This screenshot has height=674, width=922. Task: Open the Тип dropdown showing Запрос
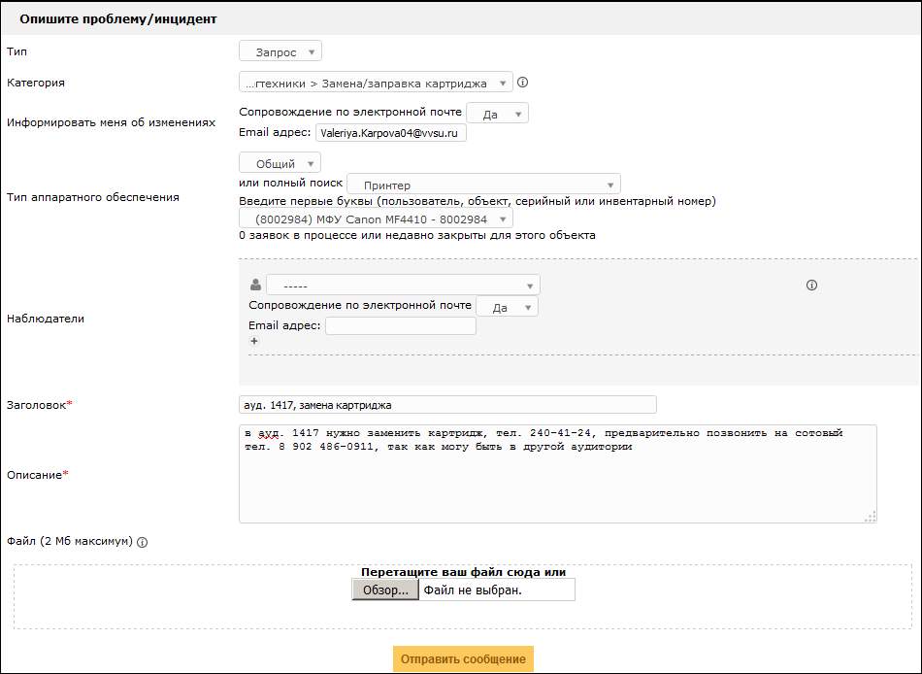pos(280,51)
